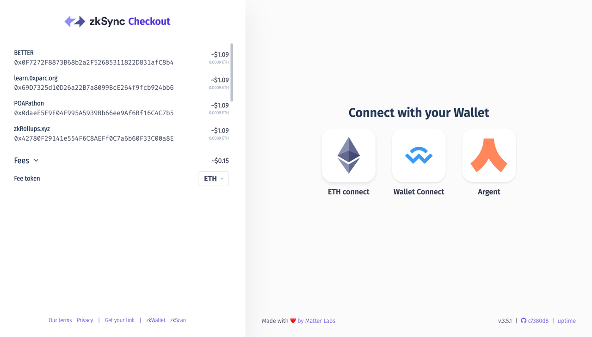
Task: Click the red heart icon in footer
Action: (x=293, y=321)
